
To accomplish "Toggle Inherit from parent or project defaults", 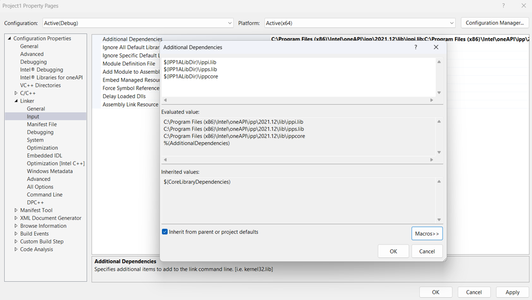I will click(165, 232).
